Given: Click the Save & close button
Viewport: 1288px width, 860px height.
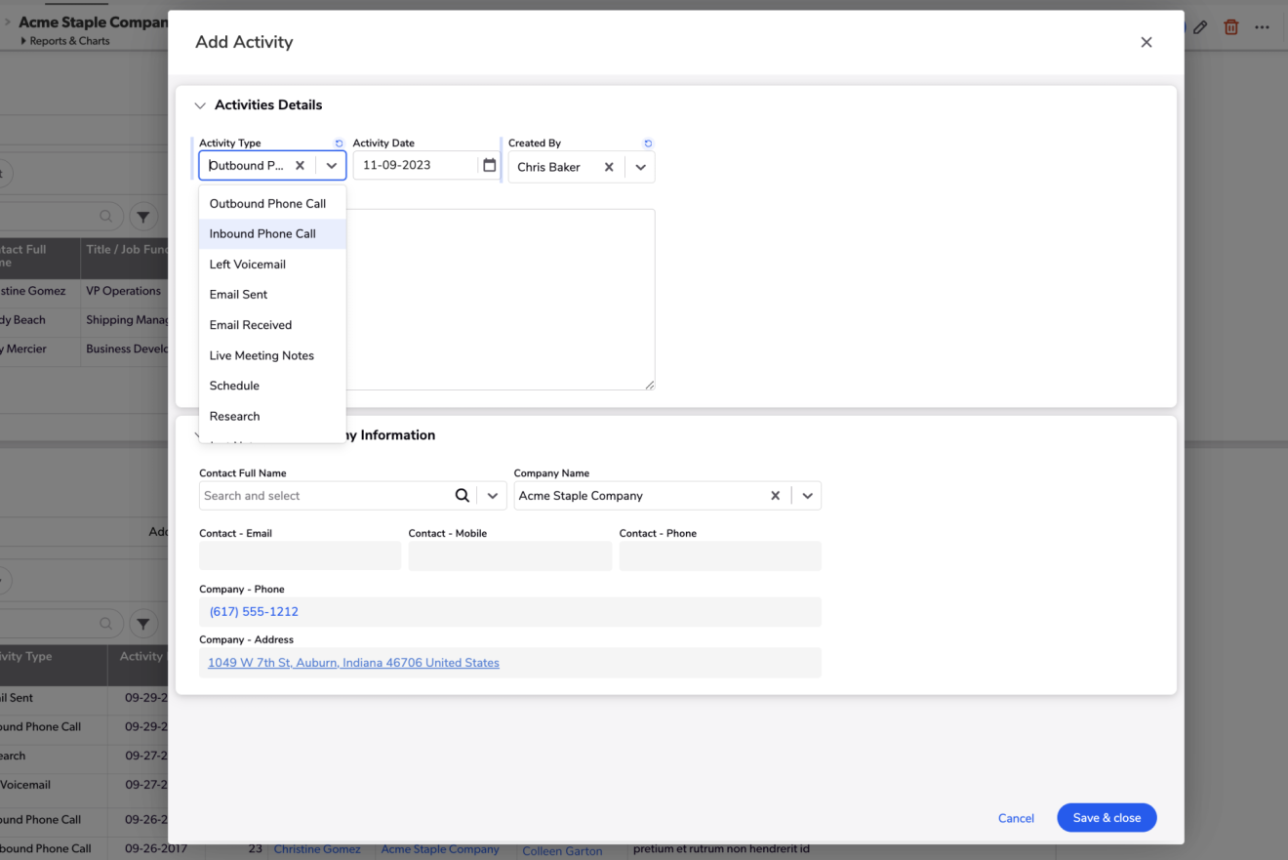Looking at the screenshot, I should point(1107,818).
